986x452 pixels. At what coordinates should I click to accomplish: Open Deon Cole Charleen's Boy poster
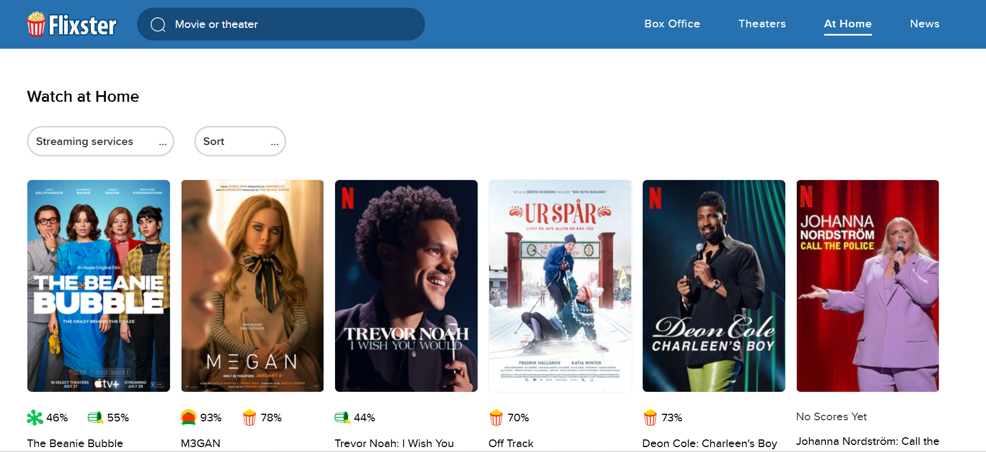[714, 286]
